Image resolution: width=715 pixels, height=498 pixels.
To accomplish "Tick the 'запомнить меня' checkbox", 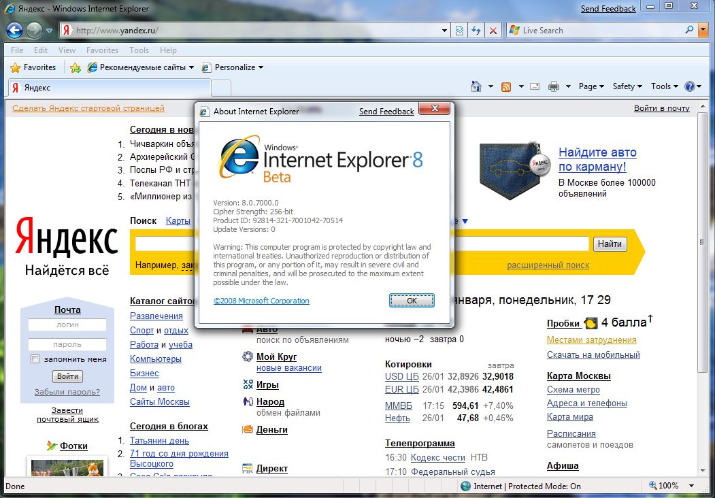I will [35, 359].
